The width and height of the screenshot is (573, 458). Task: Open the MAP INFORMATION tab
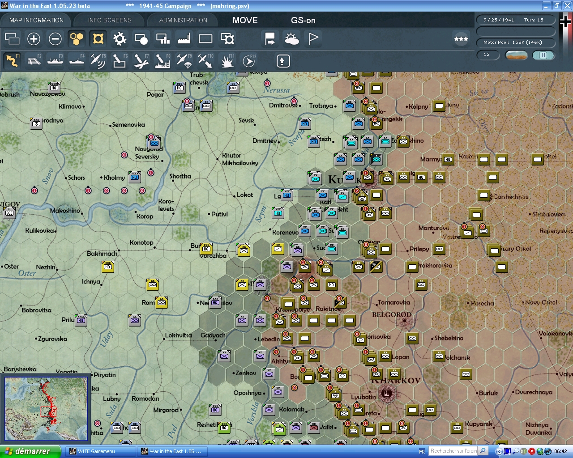36,20
